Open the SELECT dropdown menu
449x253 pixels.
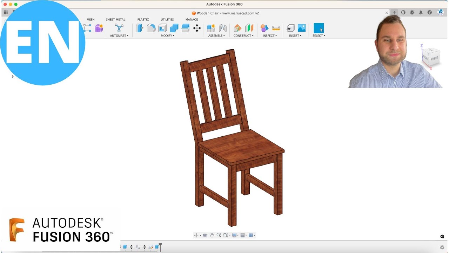[x=319, y=35]
